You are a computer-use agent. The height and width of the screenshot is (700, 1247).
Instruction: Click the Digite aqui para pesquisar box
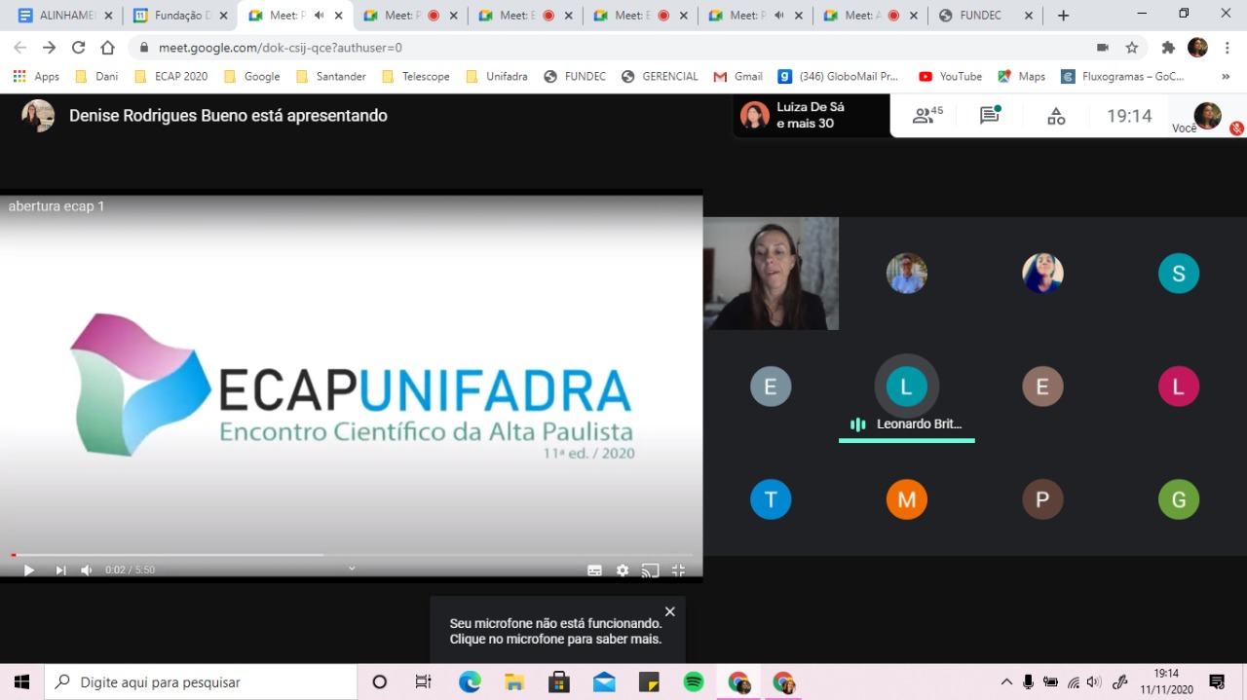coord(201,682)
